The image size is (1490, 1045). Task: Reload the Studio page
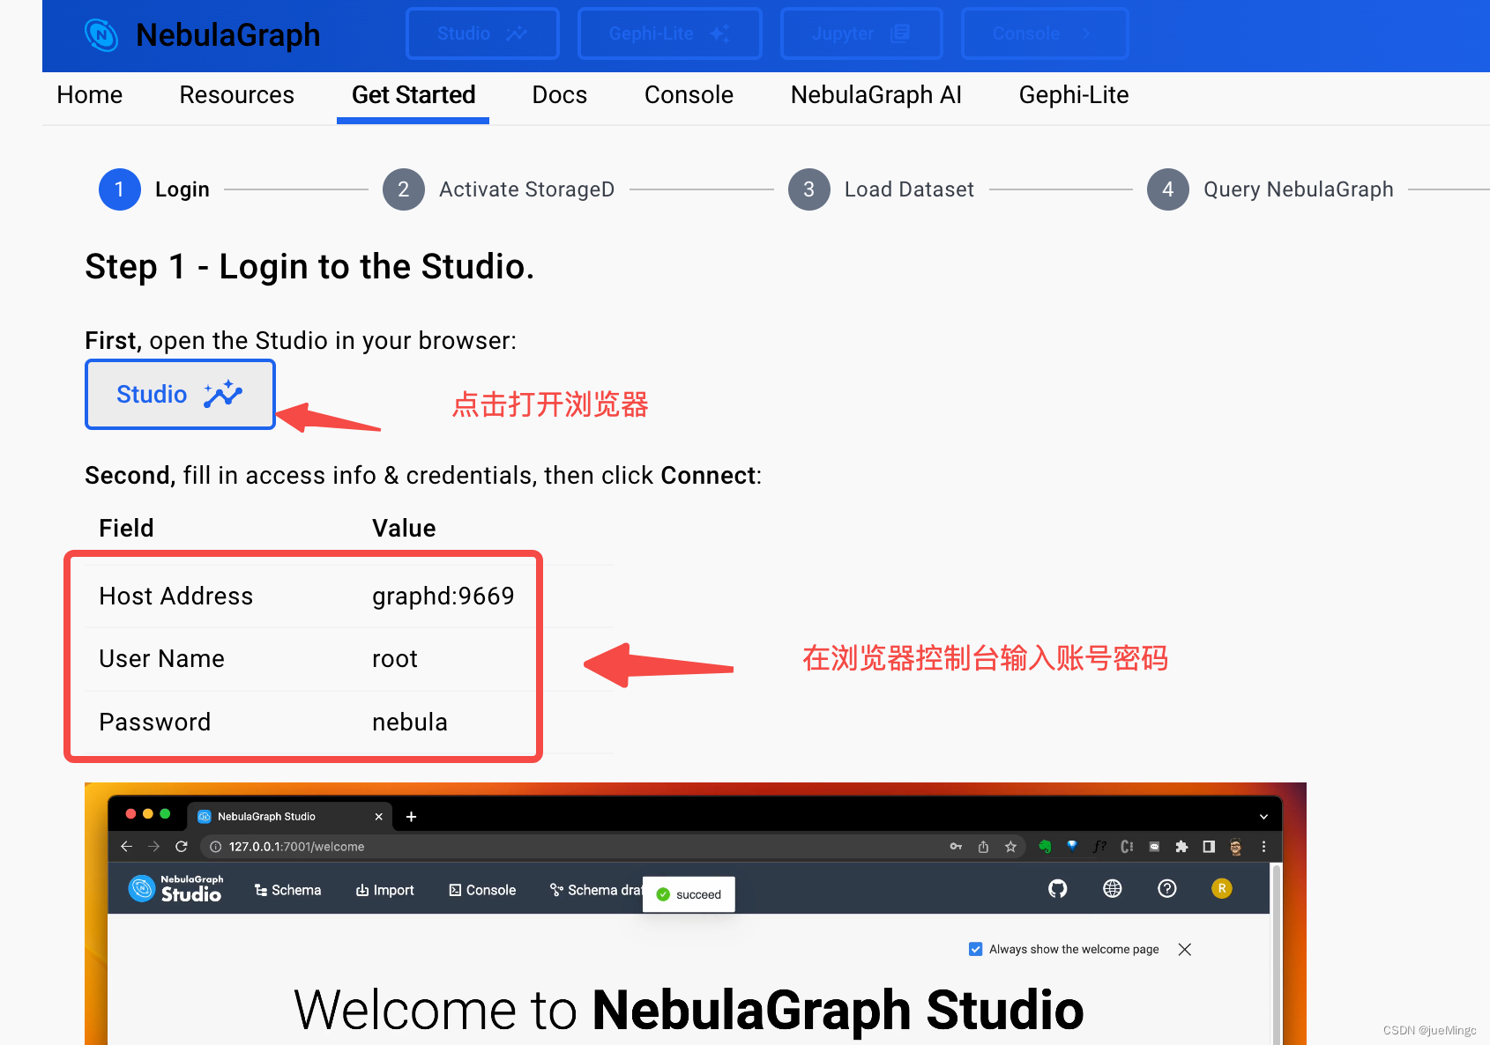(x=182, y=847)
